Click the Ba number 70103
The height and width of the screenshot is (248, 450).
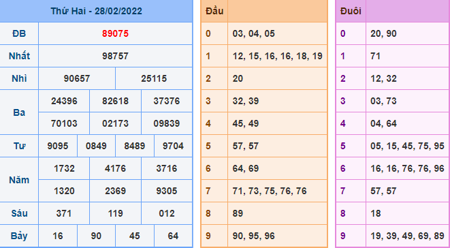tap(64, 123)
